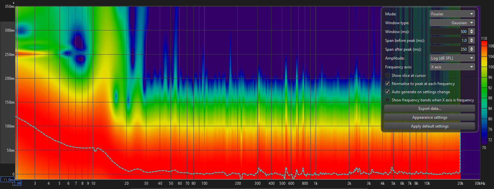Image resolution: width=494 pixels, height=189 pixels.
Task: Click the 2.08 frequency axis start box
Action: click(17, 184)
